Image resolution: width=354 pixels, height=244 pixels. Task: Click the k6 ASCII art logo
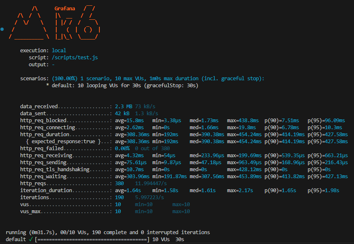(54, 23)
